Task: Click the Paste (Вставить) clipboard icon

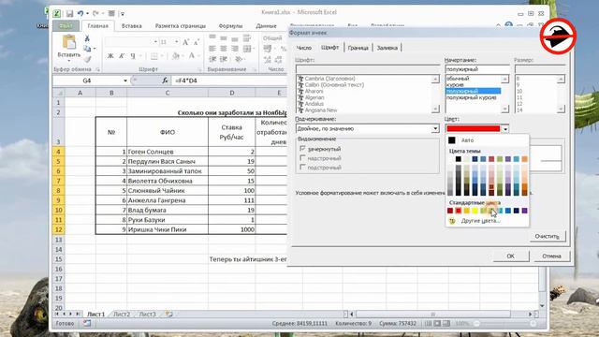Action: [69, 42]
